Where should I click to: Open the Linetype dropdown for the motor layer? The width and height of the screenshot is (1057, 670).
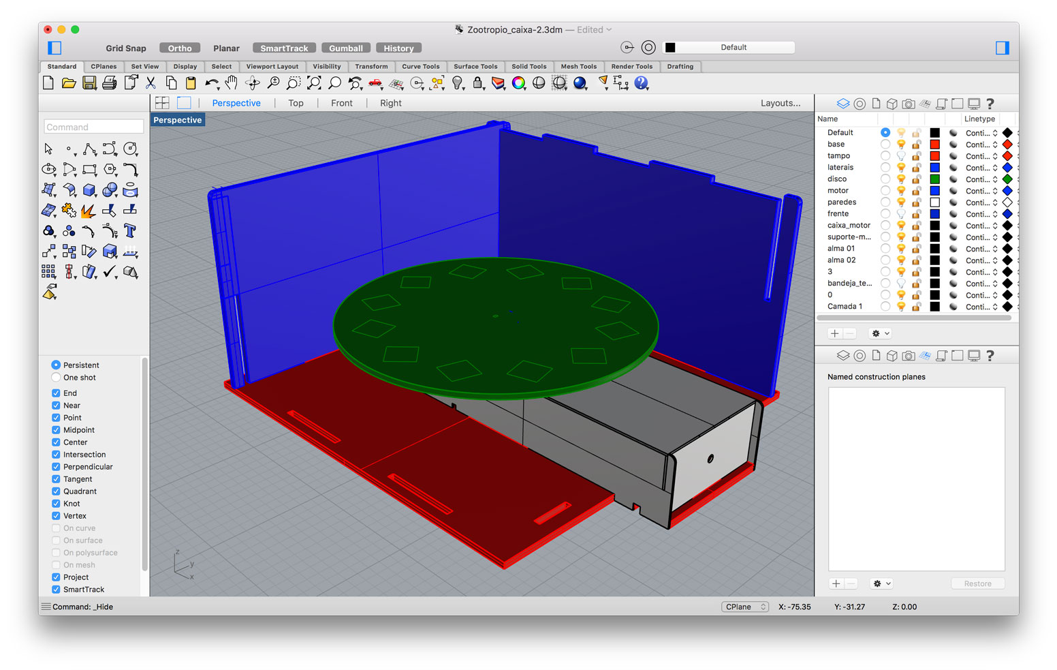pos(981,191)
